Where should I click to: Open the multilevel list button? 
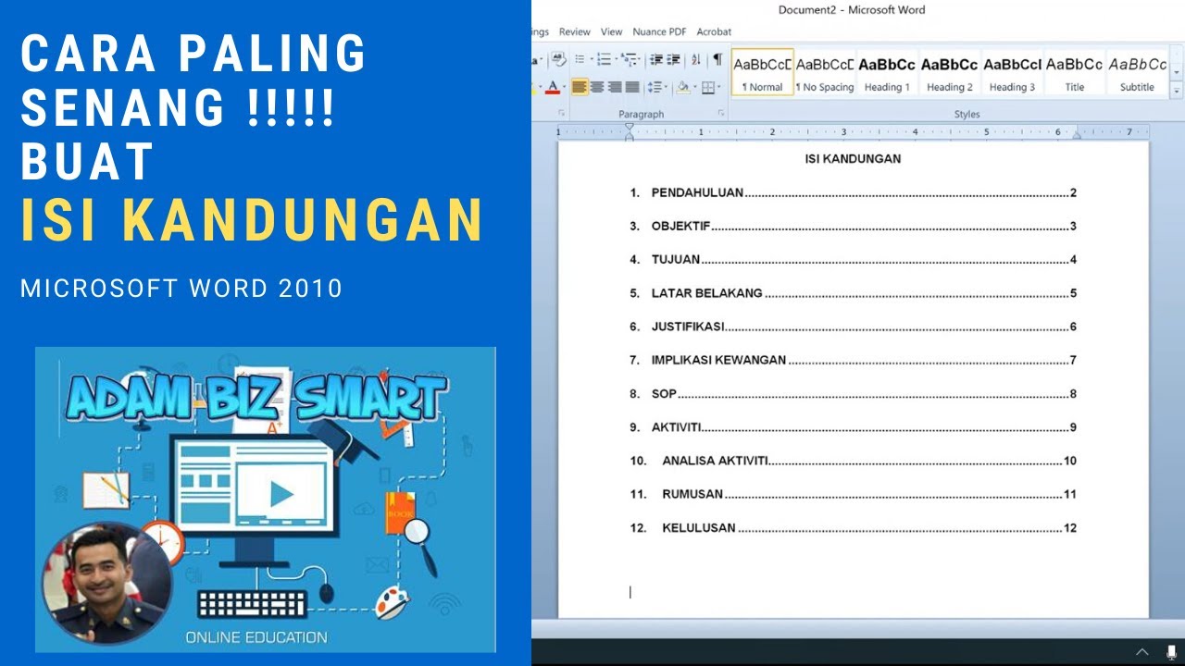pos(630,59)
